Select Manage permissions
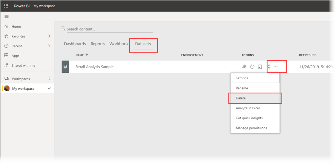Image resolution: width=336 pixels, height=164 pixels. (251, 128)
